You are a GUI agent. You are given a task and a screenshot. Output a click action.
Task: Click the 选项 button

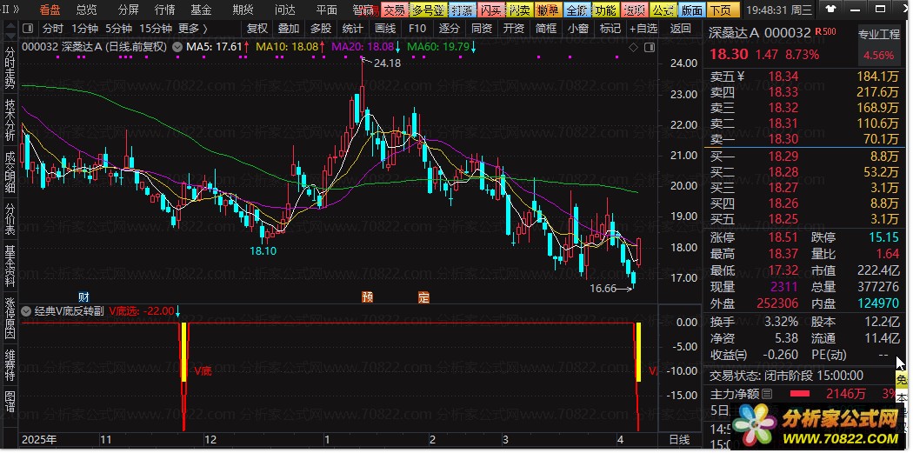(x=634, y=10)
